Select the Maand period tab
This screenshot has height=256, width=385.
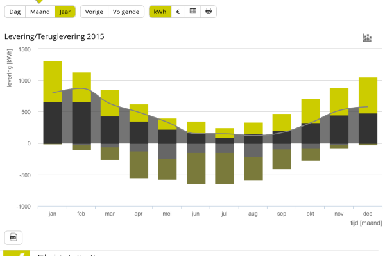click(x=40, y=12)
